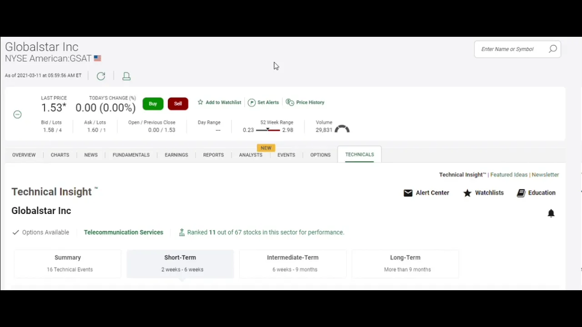Click the Set Alerts text link
The width and height of the screenshot is (582, 327).
coord(268,102)
